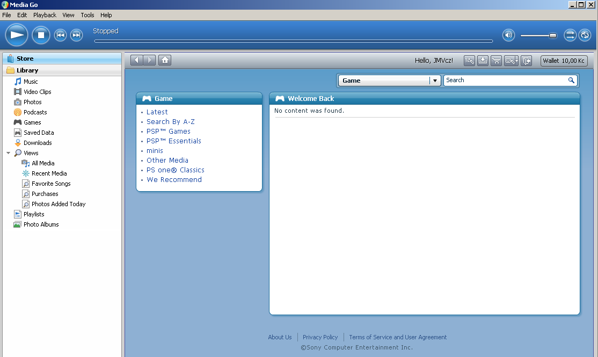This screenshot has height=357, width=598.
Task: Open the Search By A-Z link
Action: [171, 122]
